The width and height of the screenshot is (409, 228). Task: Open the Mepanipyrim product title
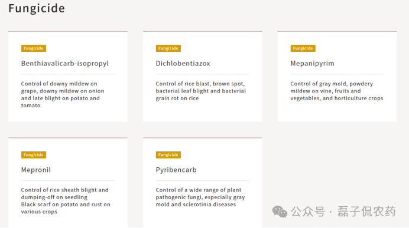pos(312,64)
